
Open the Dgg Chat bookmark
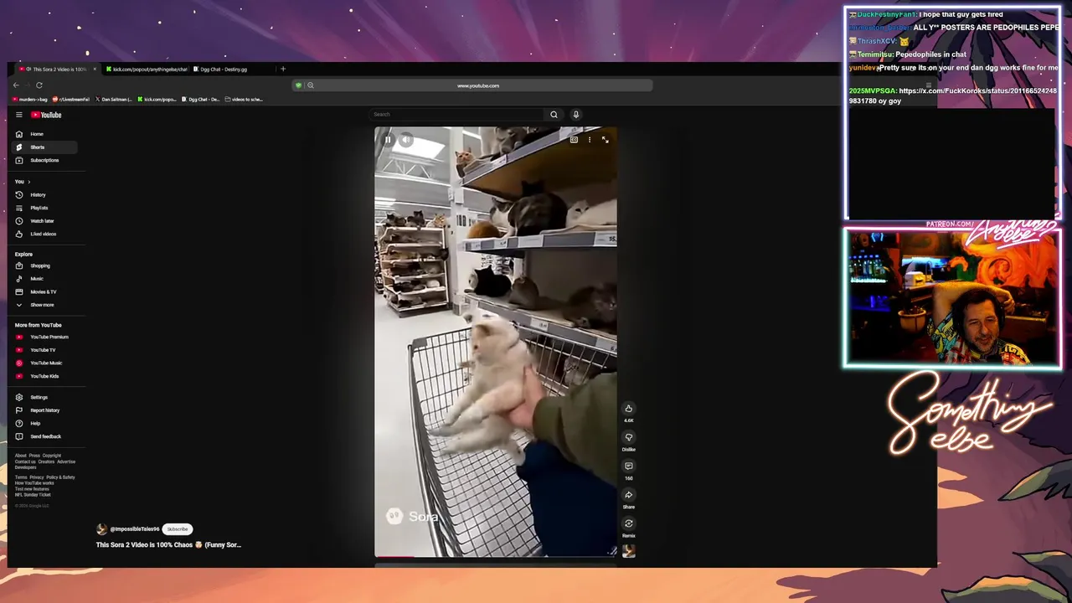(202, 100)
